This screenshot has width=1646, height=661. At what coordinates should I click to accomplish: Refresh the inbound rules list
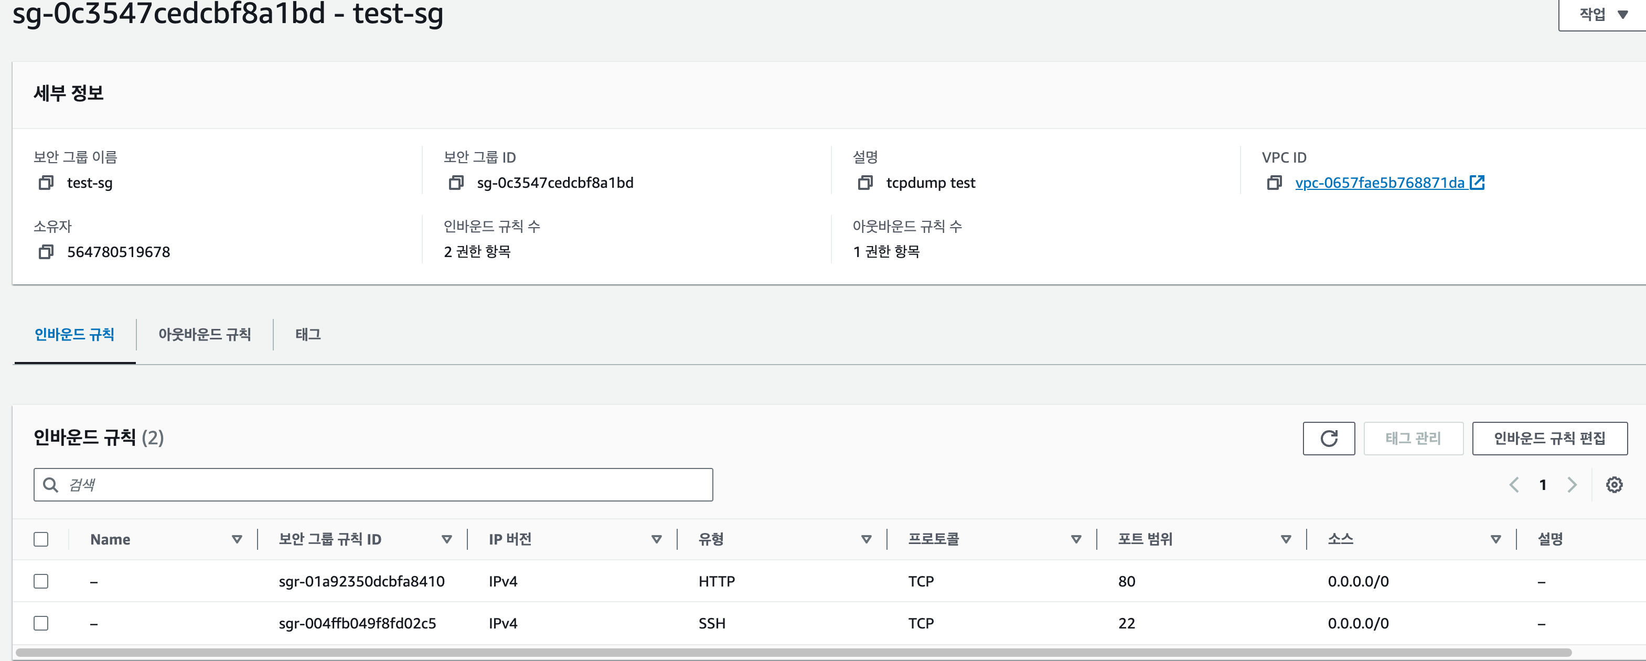click(1329, 439)
